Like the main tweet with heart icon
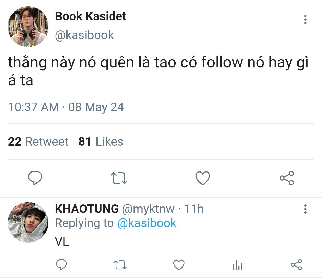Viewport: 322px width, 278px height. click(x=203, y=178)
